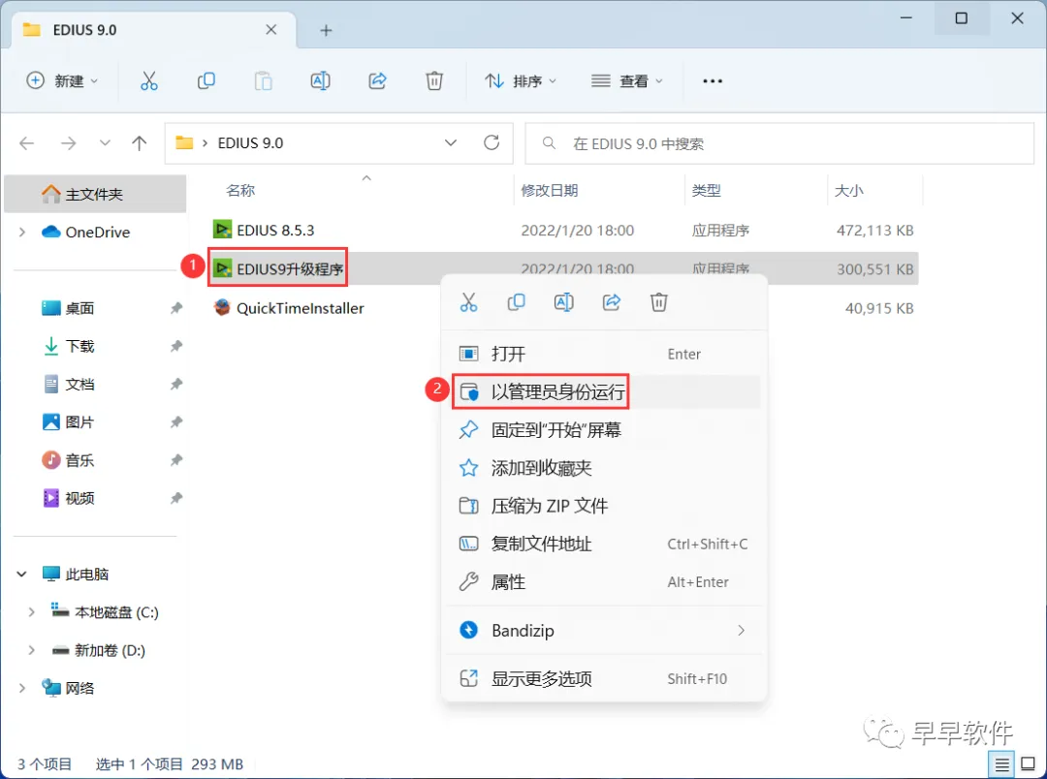The image size is (1047, 779).
Task: Open the 排序 sort dropdown
Action: point(521,80)
